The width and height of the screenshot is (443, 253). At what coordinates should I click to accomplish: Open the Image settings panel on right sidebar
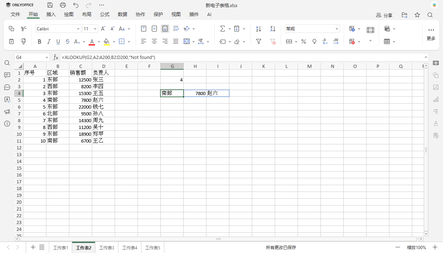coord(436,87)
